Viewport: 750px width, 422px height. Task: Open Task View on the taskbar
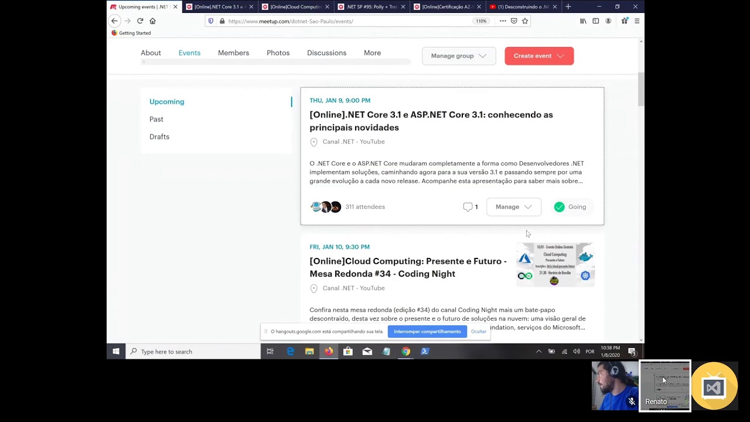270,351
